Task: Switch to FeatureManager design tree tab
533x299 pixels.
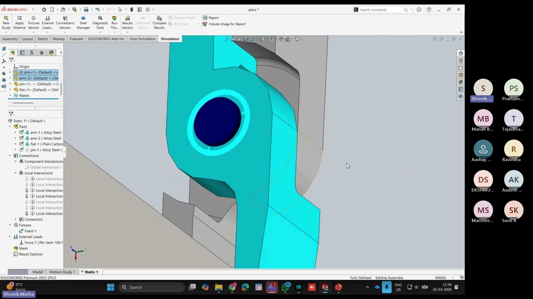Action: click(13, 53)
